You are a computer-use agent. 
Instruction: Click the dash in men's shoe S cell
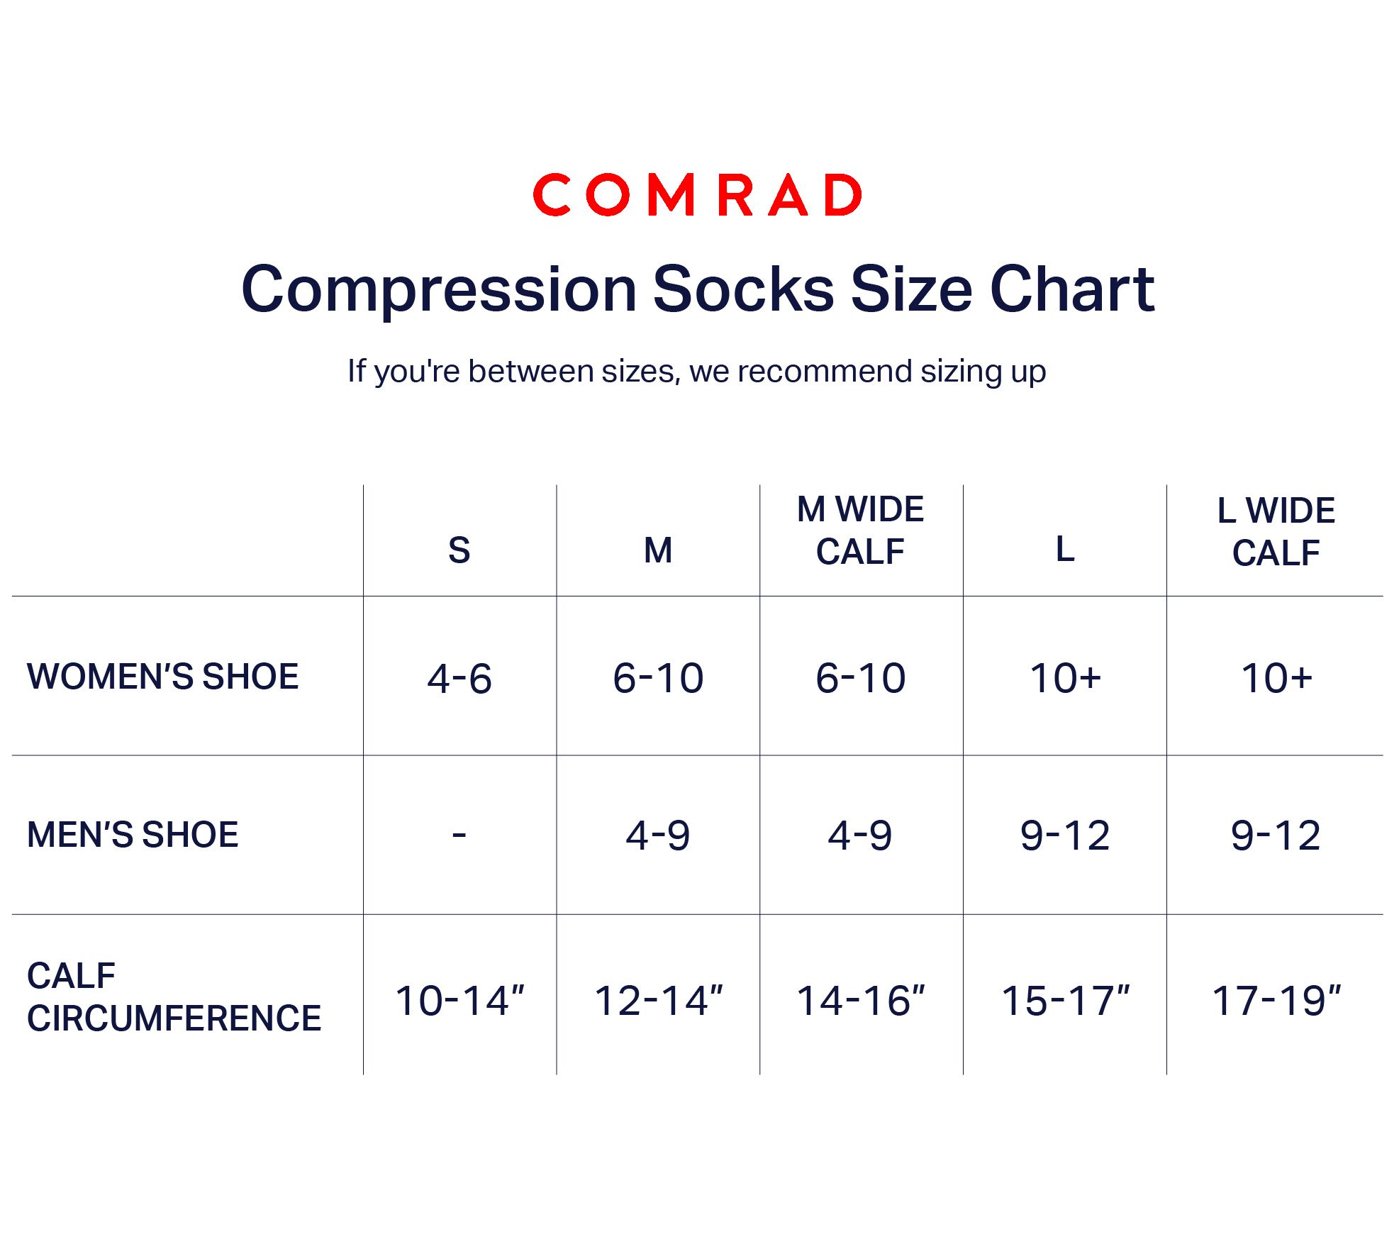pos(459,835)
